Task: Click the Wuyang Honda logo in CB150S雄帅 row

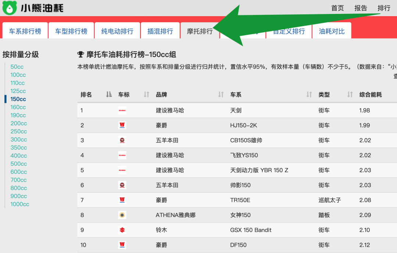Action: point(122,140)
